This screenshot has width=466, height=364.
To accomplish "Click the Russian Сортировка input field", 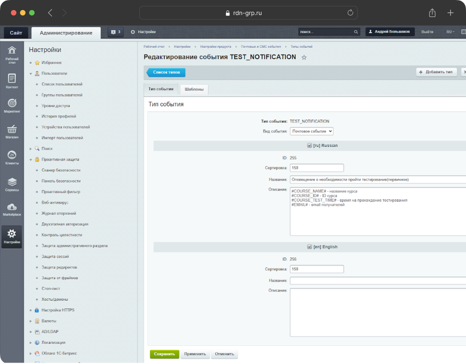I will click(x=316, y=168).
